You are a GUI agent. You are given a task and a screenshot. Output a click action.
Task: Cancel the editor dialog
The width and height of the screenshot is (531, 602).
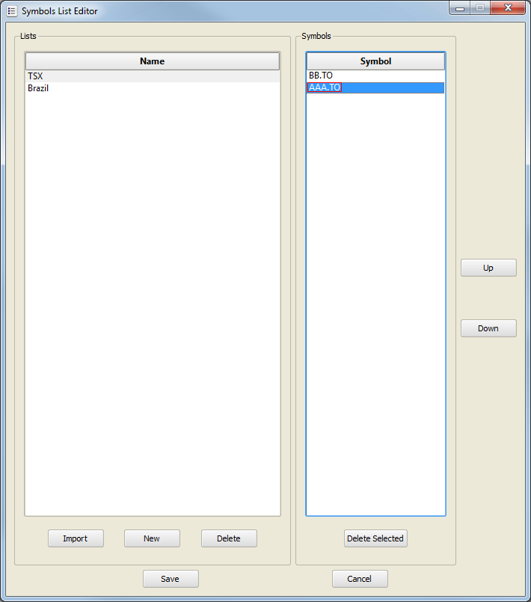[x=360, y=579]
